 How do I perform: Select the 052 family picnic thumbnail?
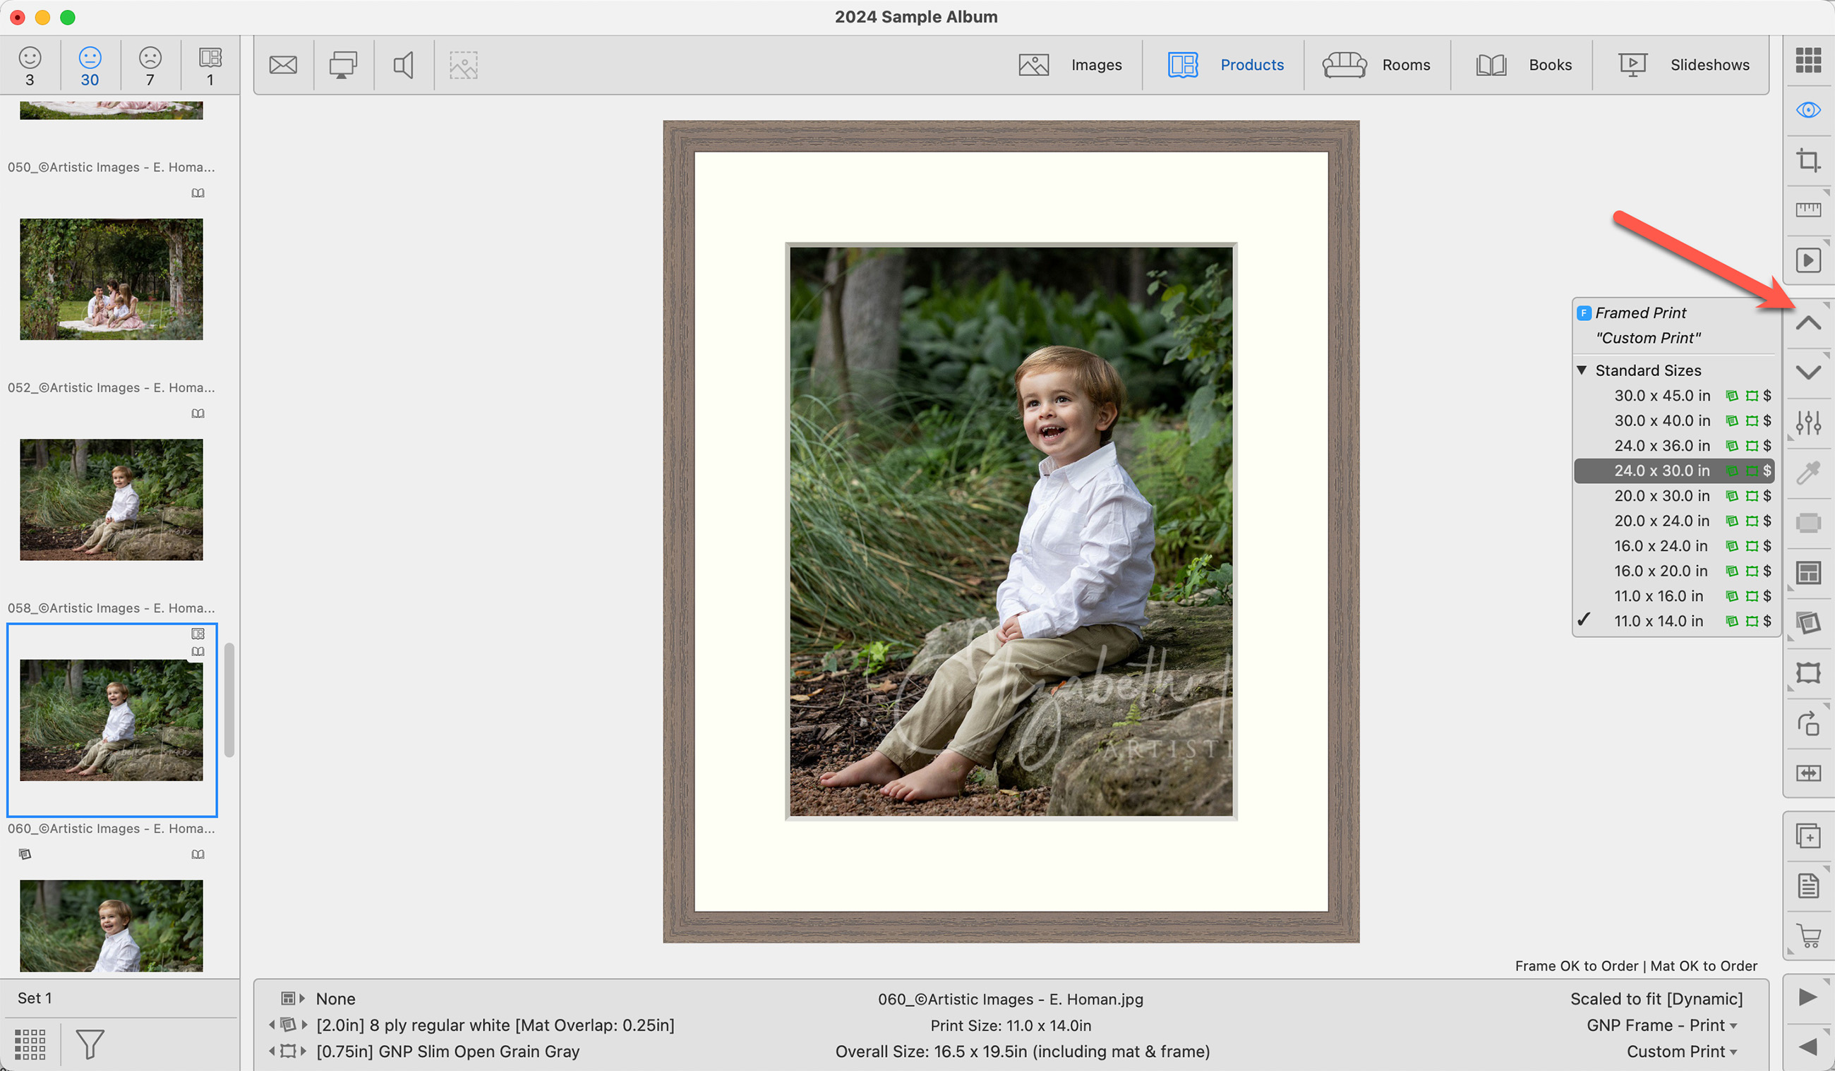(x=112, y=279)
